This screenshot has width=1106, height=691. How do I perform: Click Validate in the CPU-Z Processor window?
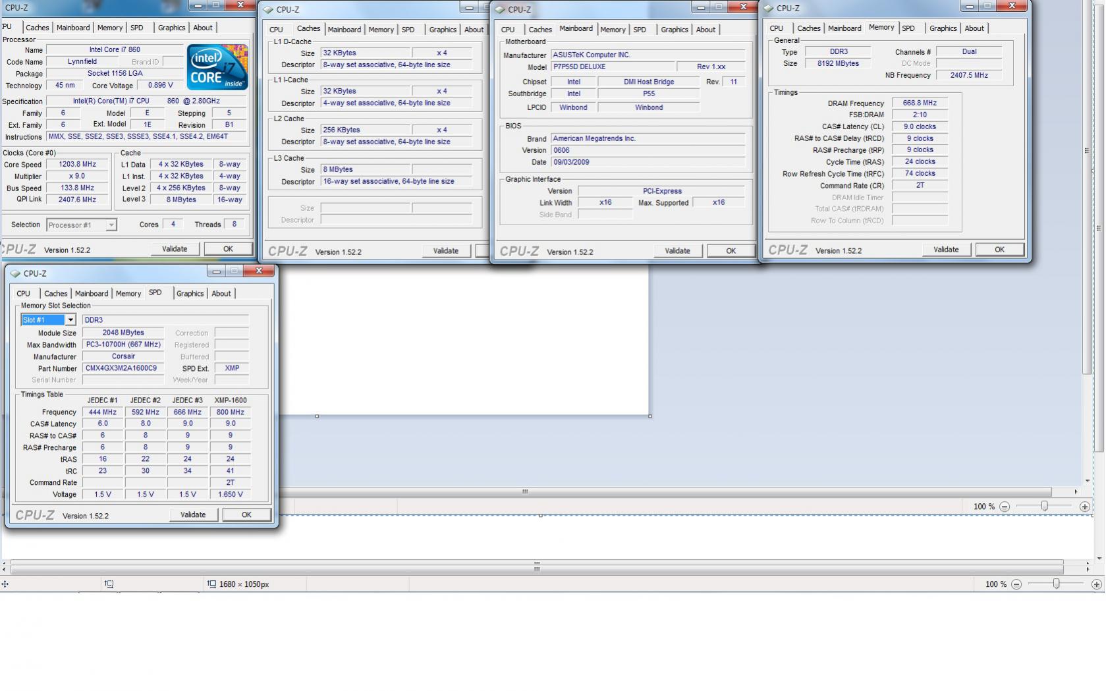175,249
